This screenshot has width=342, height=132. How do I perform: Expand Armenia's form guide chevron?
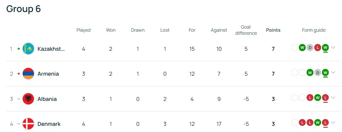(x=333, y=72)
